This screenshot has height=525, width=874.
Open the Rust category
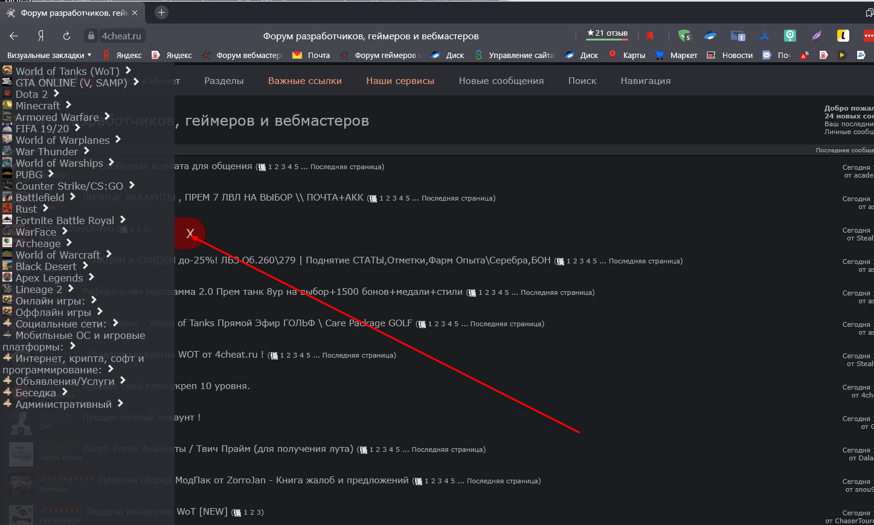[26, 209]
